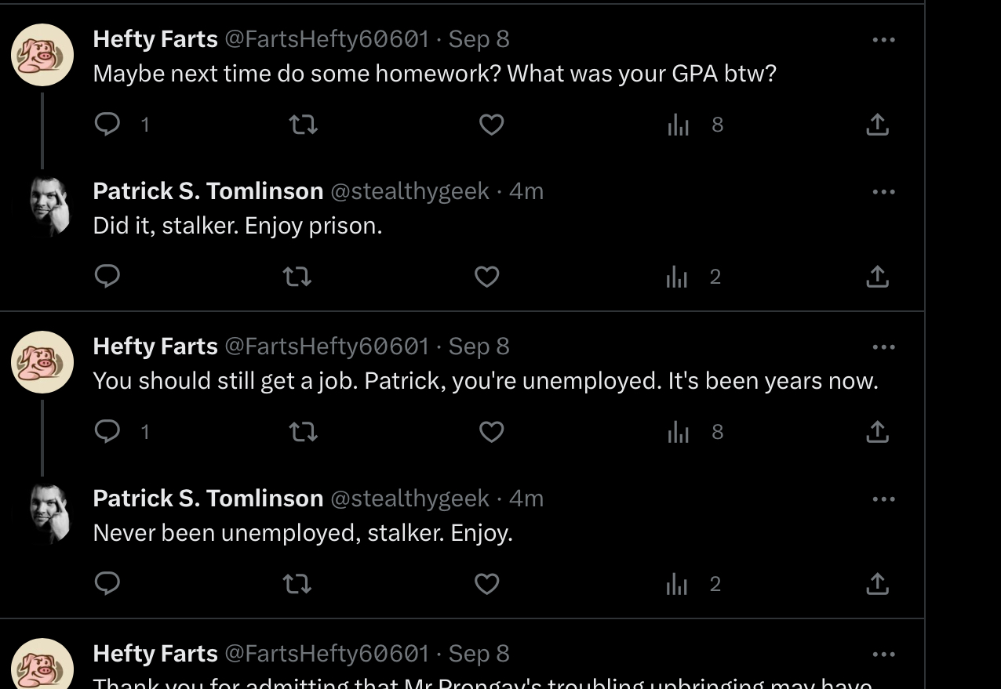Image resolution: width=1001 pixels, height=689 pixels.
Task: Open @FartsHefty60601 handle on GPA tweet
Action: (327, 38)
